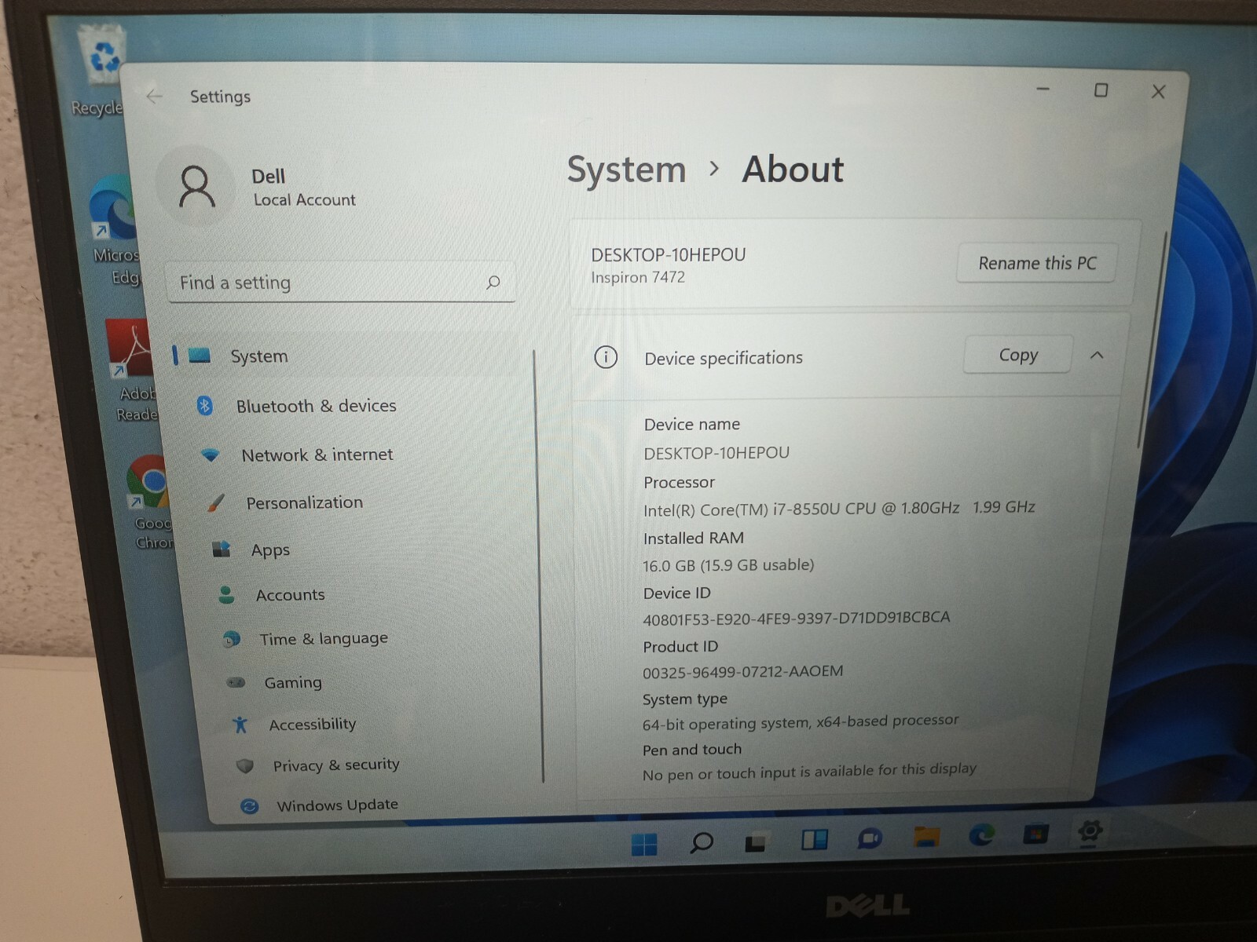Open Chat from the taskbar
This screenshot has width=1257, height=942.
click(870, 838)
